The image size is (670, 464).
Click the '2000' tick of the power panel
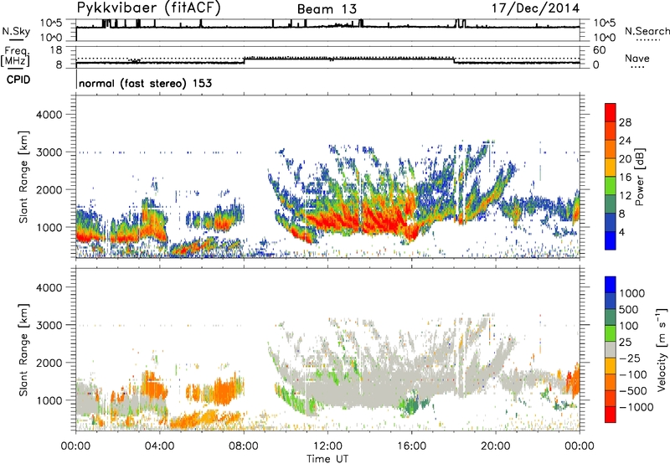[49, 189]
